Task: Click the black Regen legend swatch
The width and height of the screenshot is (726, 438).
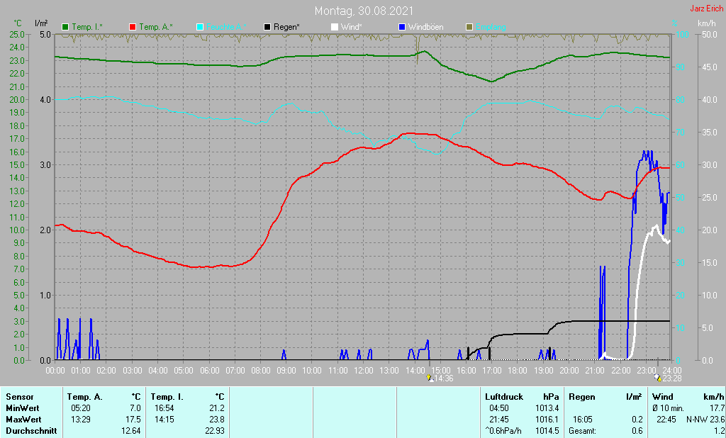Action: point(267,28)
